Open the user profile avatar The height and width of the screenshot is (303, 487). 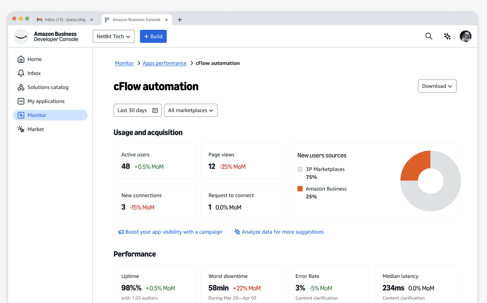(x=465, y=36)
